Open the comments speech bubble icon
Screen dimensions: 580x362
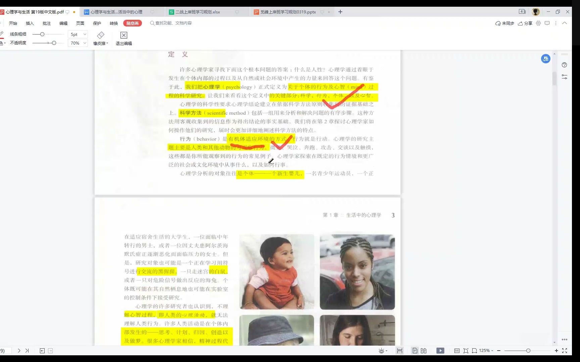[547, 23]
